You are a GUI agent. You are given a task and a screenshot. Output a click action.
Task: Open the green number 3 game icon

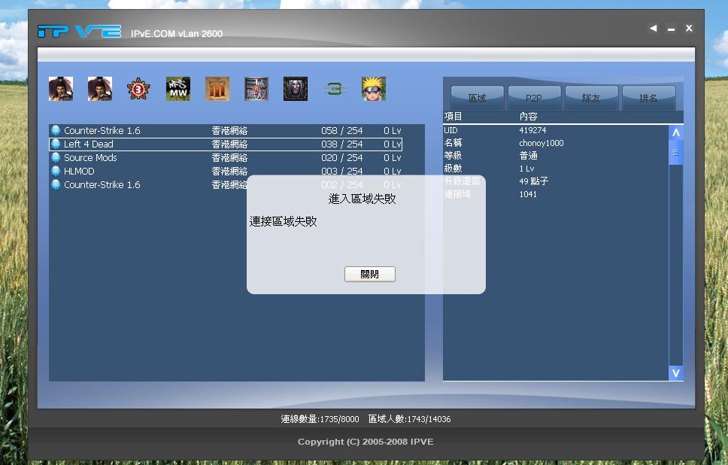point(334,89)
